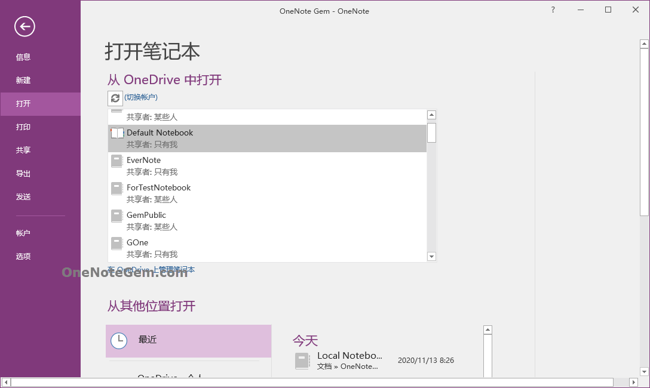Click the ForTestNotebook notebook icon
The image size is (650, 388).
coord(117,189)
